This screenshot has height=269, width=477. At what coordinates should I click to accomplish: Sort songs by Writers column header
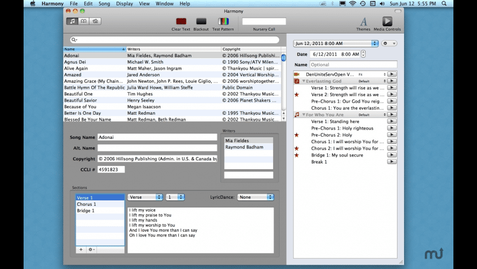174,49
